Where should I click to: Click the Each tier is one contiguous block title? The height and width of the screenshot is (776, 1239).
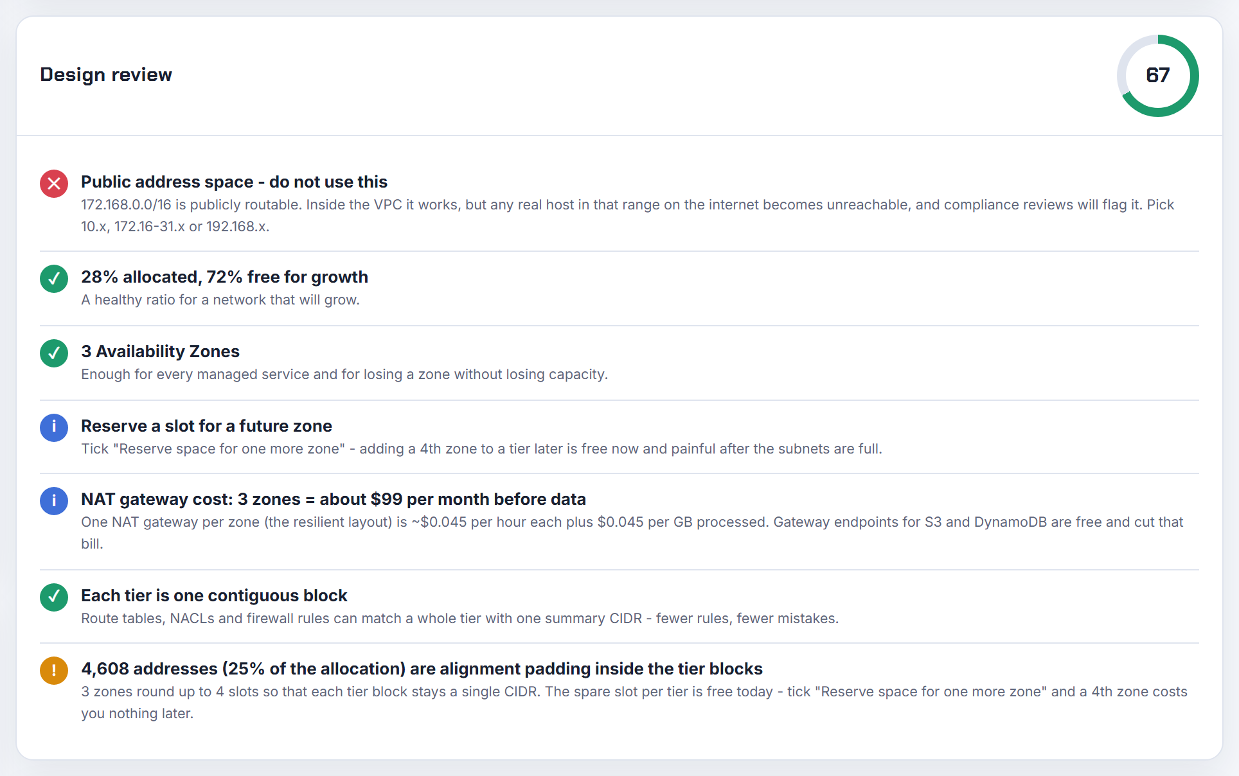point(214,595)
